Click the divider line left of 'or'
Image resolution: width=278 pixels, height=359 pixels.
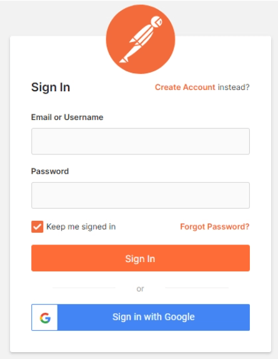pyautogui.click(x=84, y=288)
